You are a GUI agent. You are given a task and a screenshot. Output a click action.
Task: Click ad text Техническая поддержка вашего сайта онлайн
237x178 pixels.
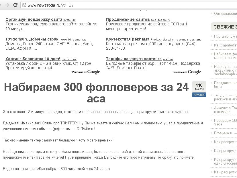[51, 26]
